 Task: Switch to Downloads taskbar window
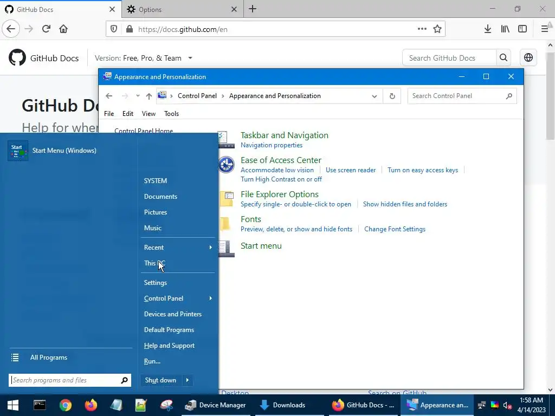pyautogui.click(x=289, y=405)
